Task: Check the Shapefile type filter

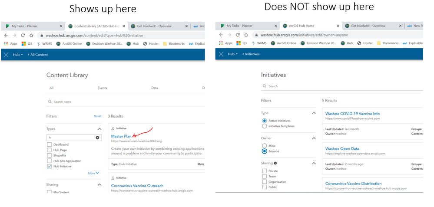Action: click(49, 155)
